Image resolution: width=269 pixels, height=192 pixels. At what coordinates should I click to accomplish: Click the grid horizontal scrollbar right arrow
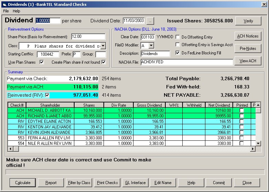pos(253,149)
